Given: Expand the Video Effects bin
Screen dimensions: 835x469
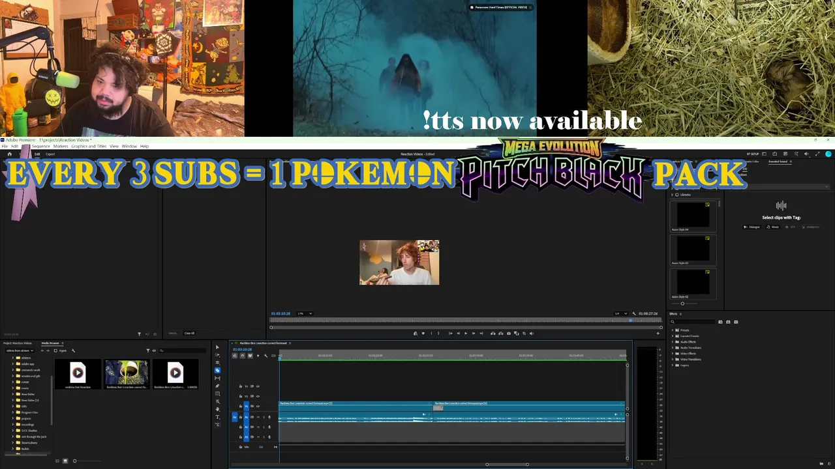Looking at the screenshot, I should pyautogui.click(x=673, y=354).
